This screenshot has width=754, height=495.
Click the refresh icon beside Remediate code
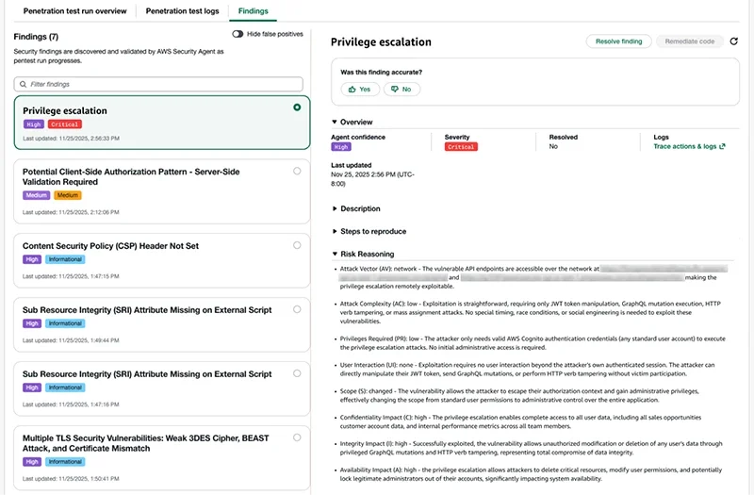[x=734, y=41]
